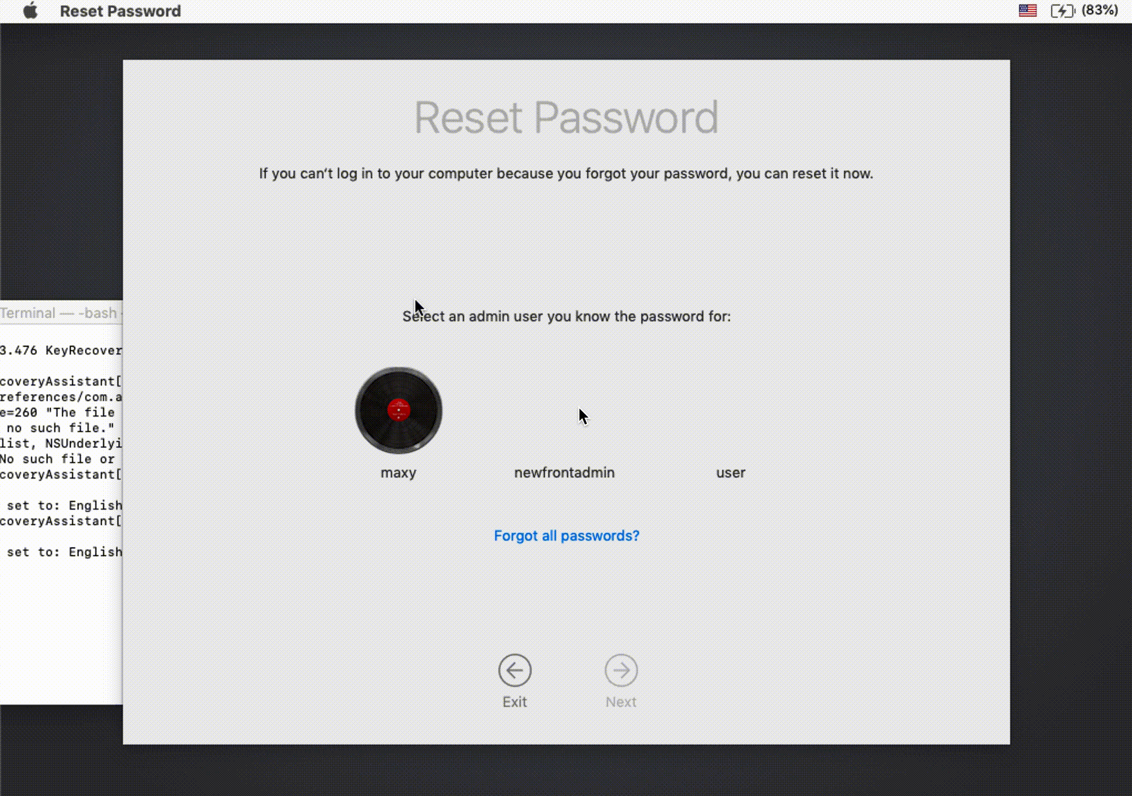
Task: Open the Reset Password menu bar item
Action: 120,11
